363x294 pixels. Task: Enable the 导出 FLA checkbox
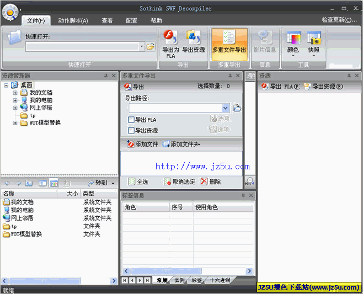[131, 120]
